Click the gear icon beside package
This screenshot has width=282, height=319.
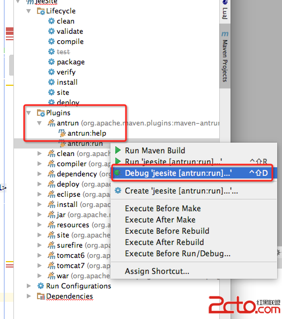[51, 62]
